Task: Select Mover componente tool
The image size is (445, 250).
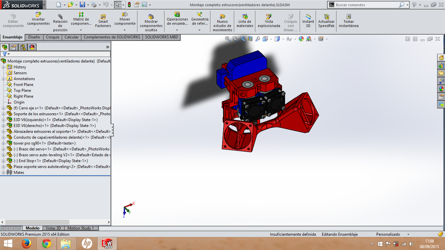Action: tap(125, 19)
